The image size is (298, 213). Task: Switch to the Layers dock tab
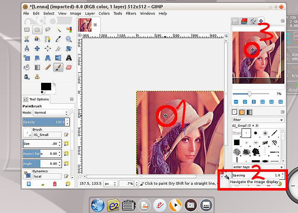pyautogui.click(x=235, y=21)
